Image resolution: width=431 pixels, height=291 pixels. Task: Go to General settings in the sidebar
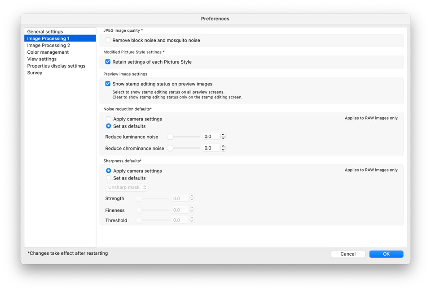(45, 31)
